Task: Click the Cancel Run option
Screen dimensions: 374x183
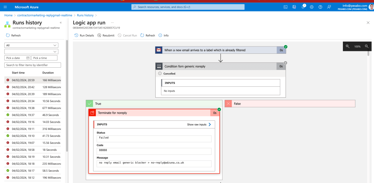Action: [127, 35]
